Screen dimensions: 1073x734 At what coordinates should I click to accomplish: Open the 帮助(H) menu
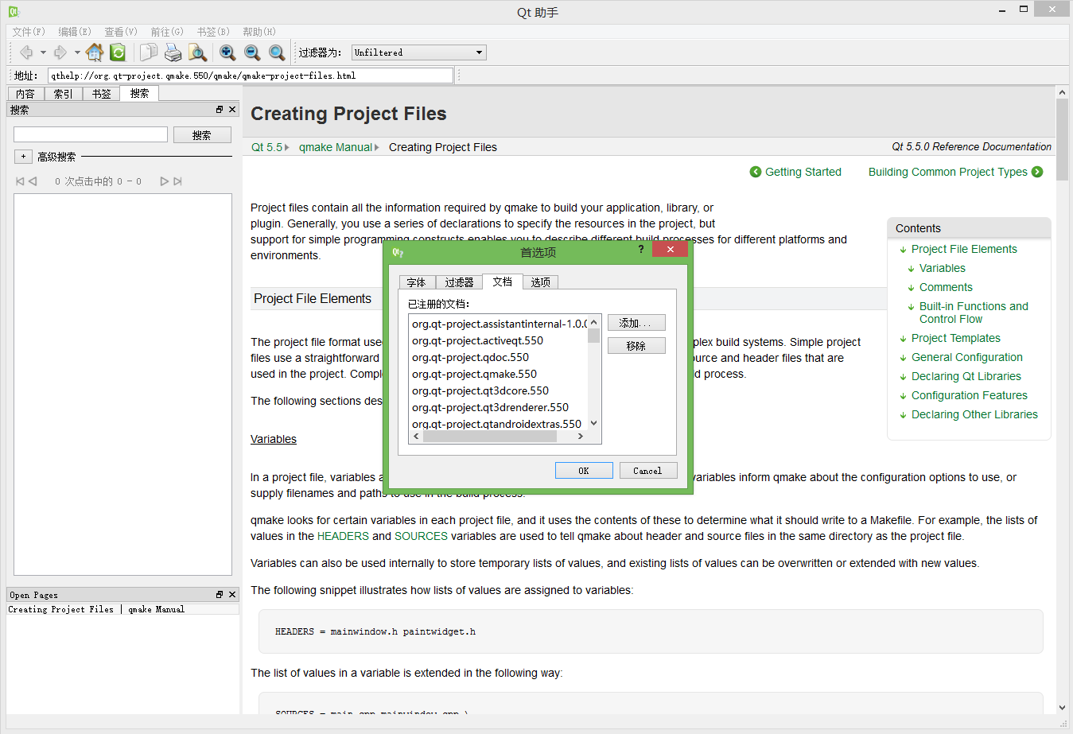coord(259,32)
